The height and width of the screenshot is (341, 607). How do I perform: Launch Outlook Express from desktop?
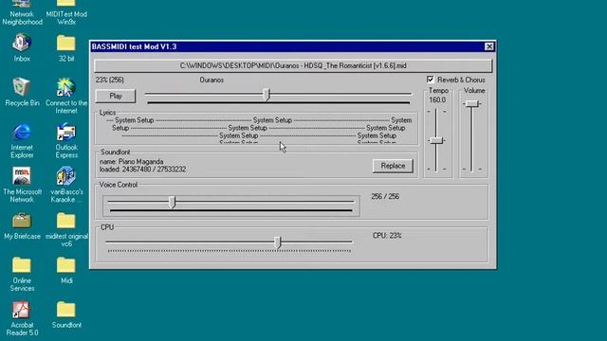point(66,141)
